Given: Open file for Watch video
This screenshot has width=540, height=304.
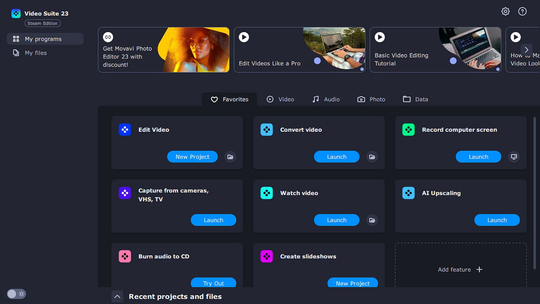Looking at the screenshot, I should [372, 220].
